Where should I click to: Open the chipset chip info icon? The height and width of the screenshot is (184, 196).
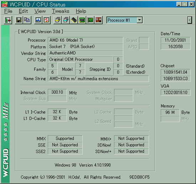pos(82,20)
